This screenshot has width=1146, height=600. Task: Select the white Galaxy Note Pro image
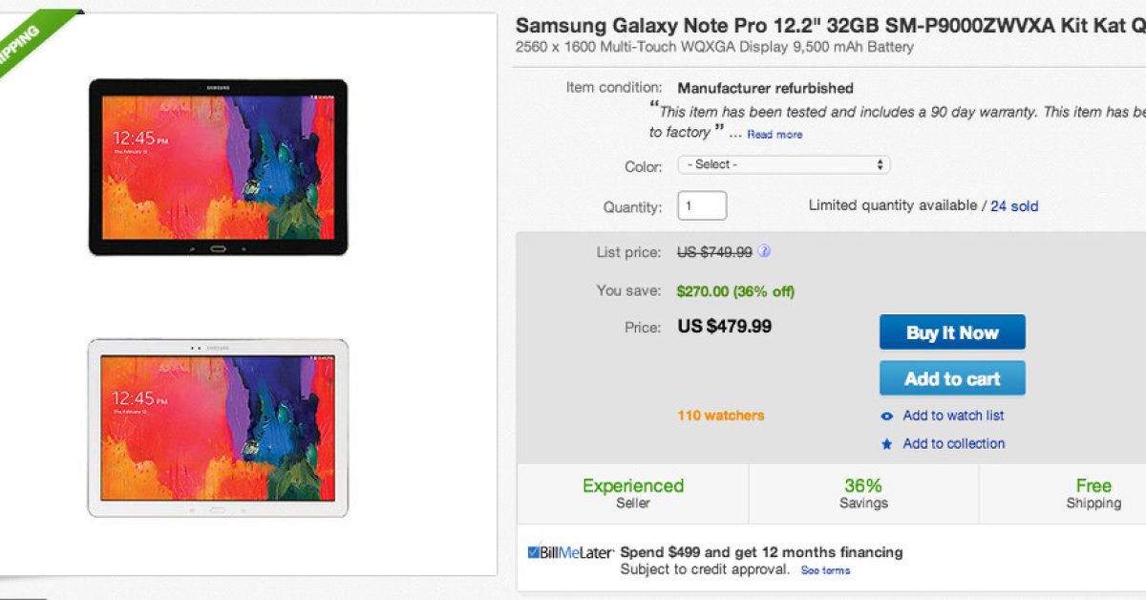click(x=218, y=428)
